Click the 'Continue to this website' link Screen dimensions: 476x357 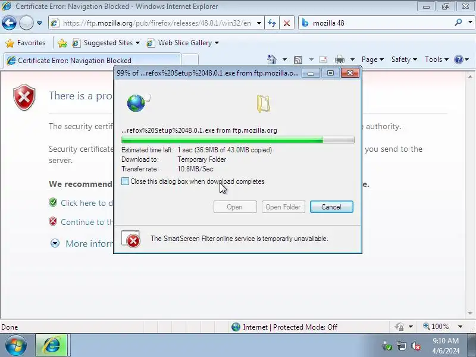86,222
